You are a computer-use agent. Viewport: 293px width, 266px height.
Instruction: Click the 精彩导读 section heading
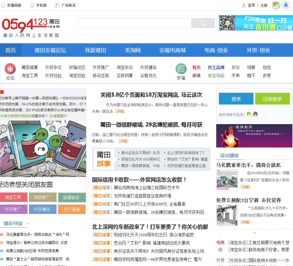tap(13, 223)
